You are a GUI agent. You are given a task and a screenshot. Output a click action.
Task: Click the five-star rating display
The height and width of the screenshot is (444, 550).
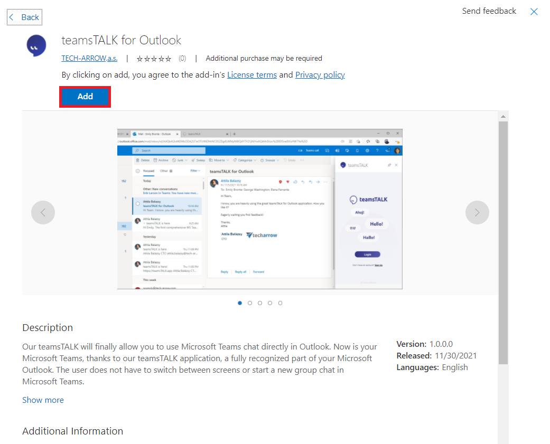coord(154,59)
